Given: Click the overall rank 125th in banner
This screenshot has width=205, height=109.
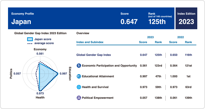Looking at the screenshot, I should coord(157,22).
